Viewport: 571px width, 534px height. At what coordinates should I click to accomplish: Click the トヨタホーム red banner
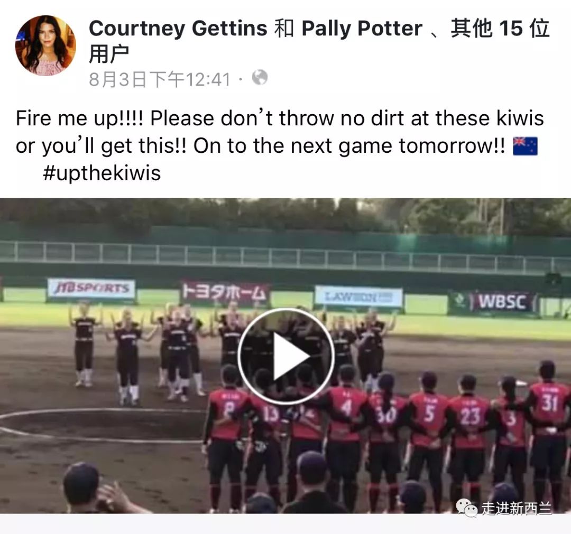click(225, 292)
